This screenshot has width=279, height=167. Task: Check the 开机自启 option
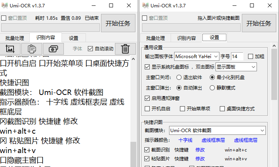[x=147, y=109]
